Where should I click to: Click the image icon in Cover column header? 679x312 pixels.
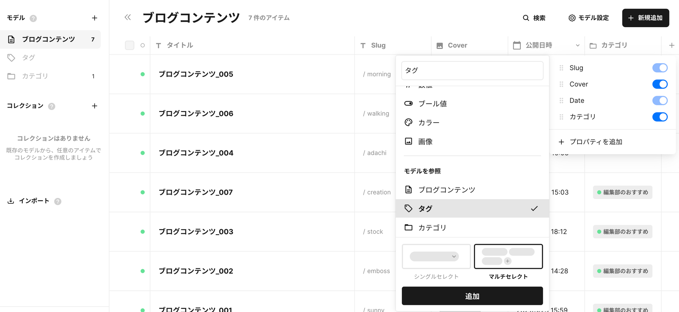coord(440,45)
